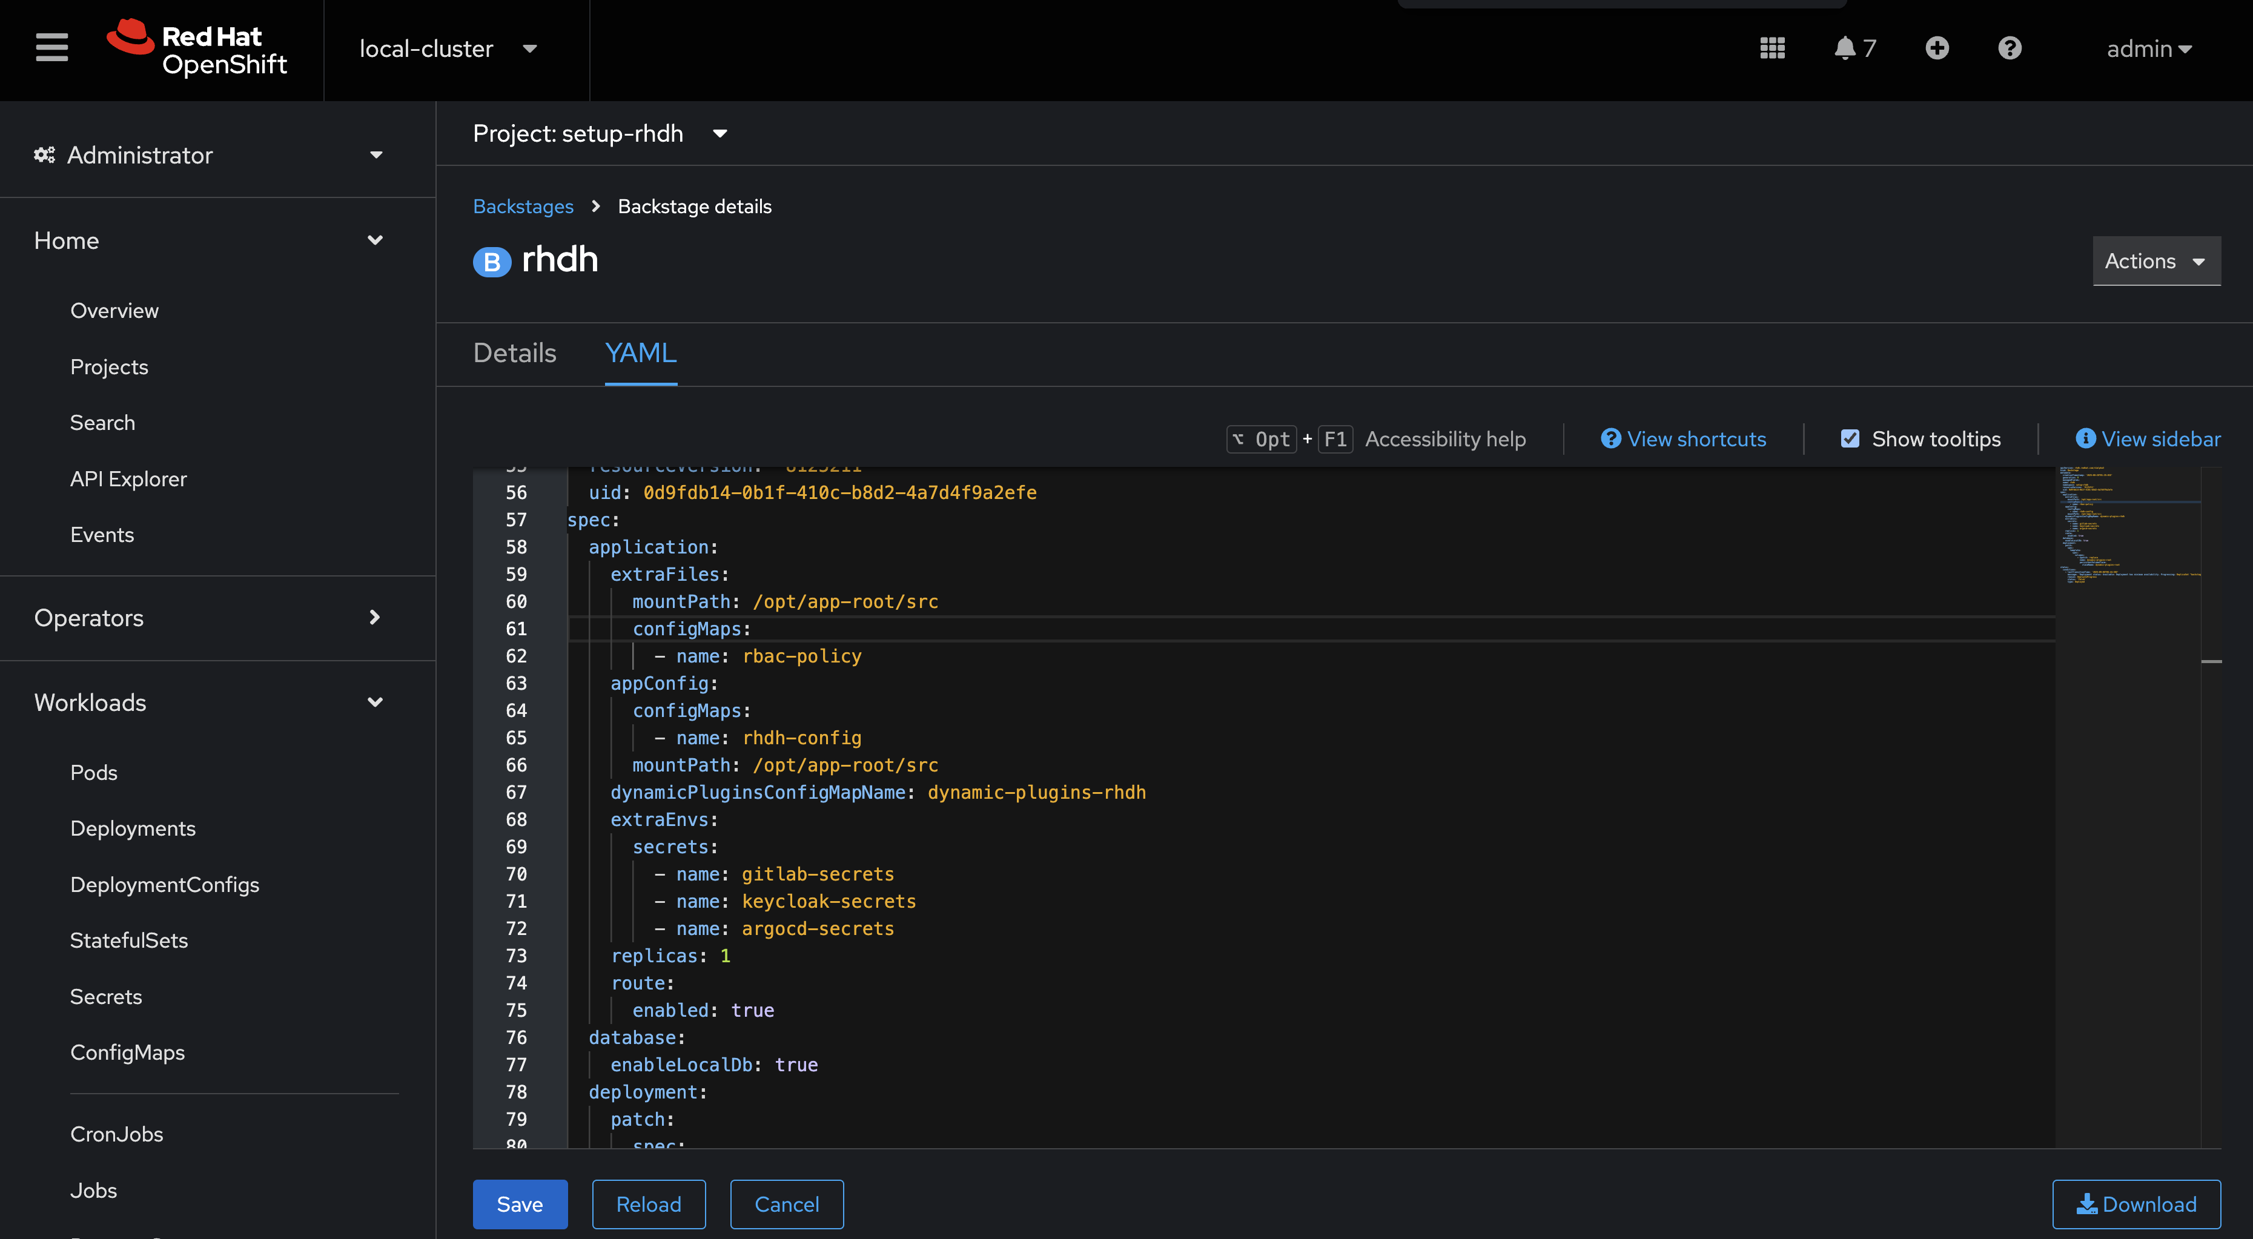The image size is (2253, 1239).
Task: Click the code minimap preview
Action: [x=2127, y=526]
